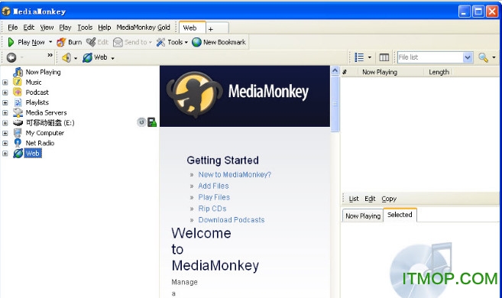Viewport: 502px width, 298px height.
Task: Open the Play Files link
Action: [x=214, y=197]
